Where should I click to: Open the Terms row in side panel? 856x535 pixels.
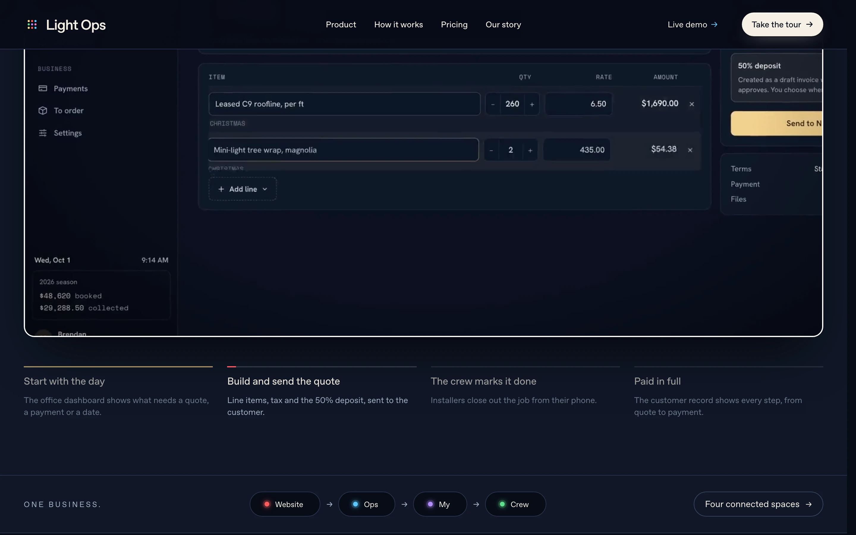pyautogui.click(x=776, y=169)
